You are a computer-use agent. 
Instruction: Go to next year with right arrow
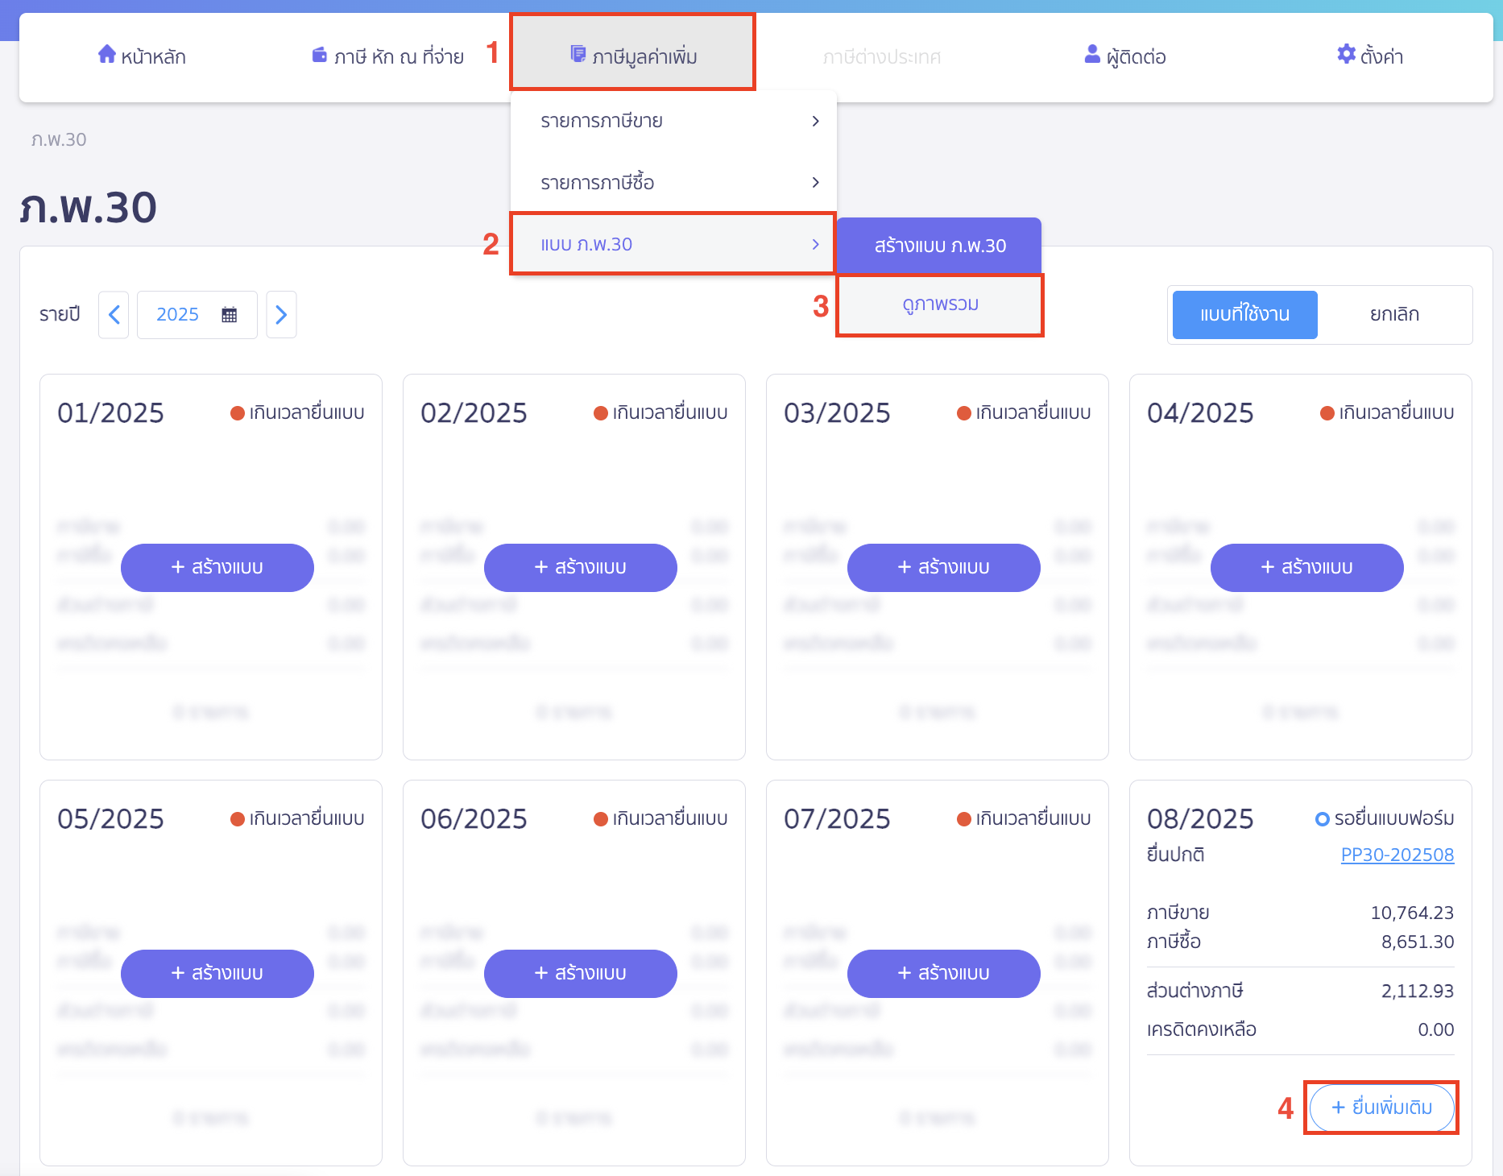[x=281, y=315]
